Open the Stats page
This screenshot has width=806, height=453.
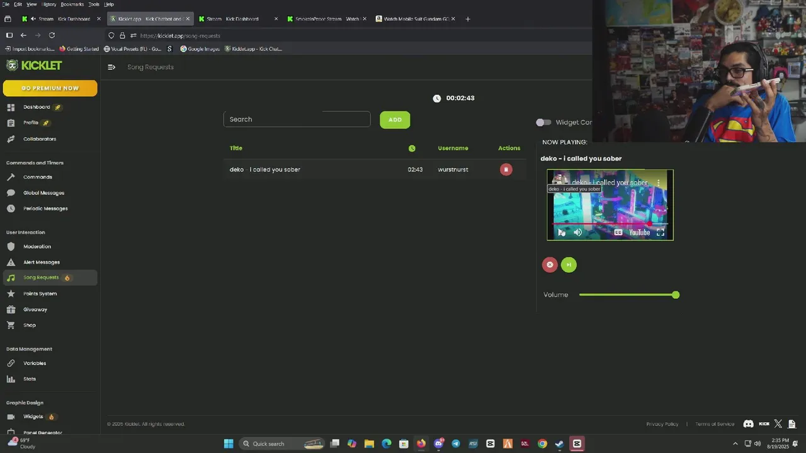[30, 379]
